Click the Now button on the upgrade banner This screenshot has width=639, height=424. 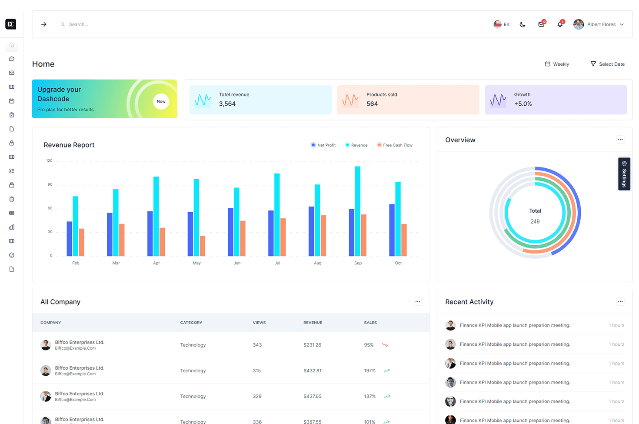click(x=161, y=101)
